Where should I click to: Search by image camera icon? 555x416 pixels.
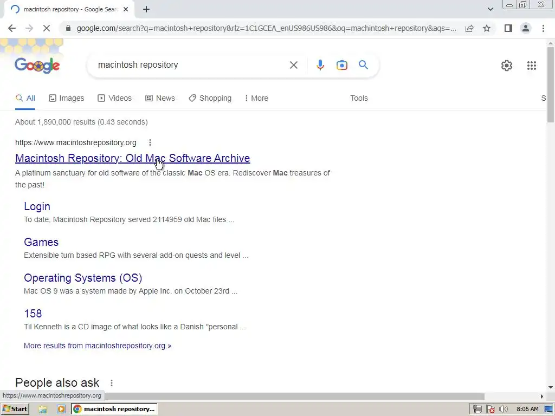(x=341, y=65)
